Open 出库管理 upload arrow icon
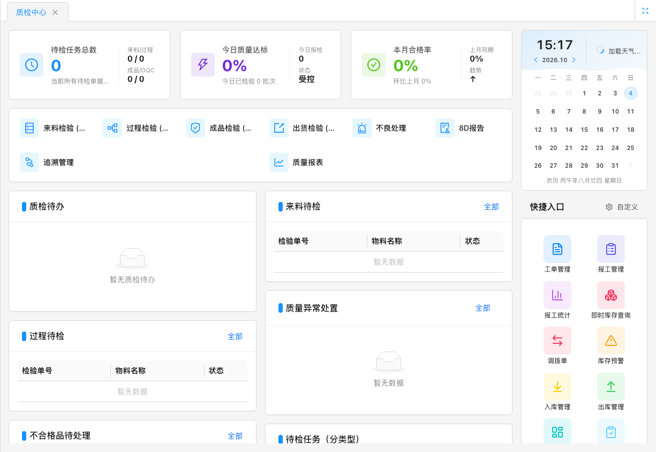The image size is (656, 452). click(611, 387)
